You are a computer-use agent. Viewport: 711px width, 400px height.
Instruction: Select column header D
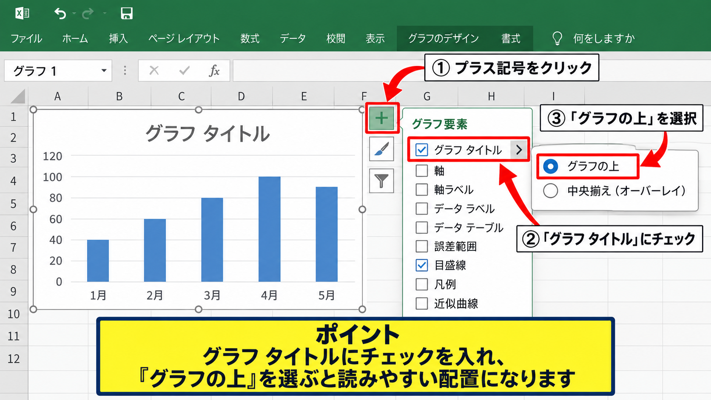241,96
